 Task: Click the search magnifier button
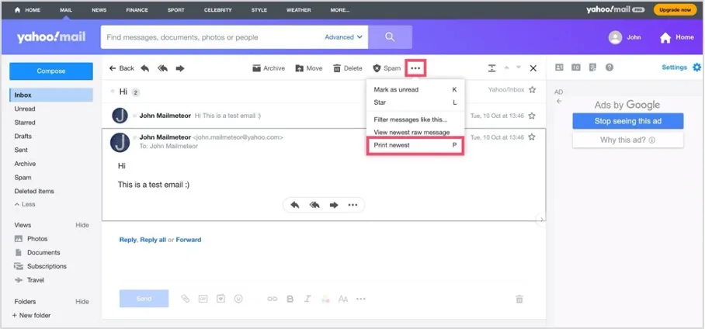[x=390, y=37]
